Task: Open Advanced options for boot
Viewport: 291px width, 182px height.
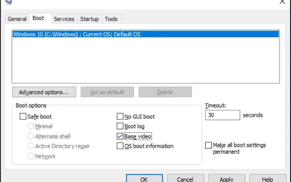Action: [44, 92]
